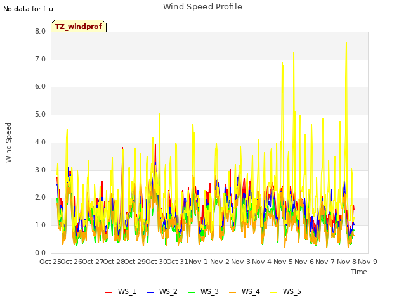The image size is (406, 304).
Task: Click the tallest yellow peak near Nov 8
Action: pos(346,44)
